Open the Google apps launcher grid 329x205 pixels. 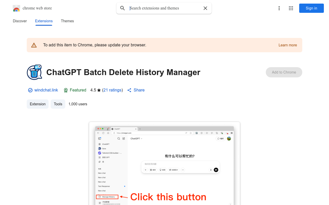tap(291, 8)
